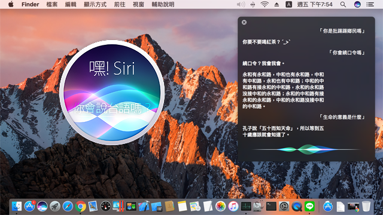Viewport: 383px width, 215px height.
Task: Open Mission Control from the Dock
Action: click(x=131, y=207)
